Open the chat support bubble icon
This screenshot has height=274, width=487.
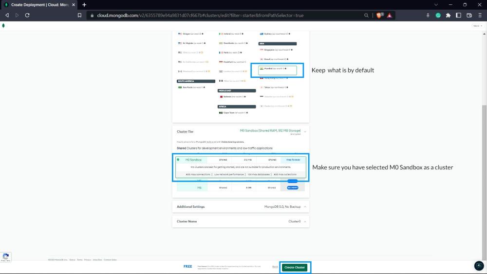click(x=479, y=266)
